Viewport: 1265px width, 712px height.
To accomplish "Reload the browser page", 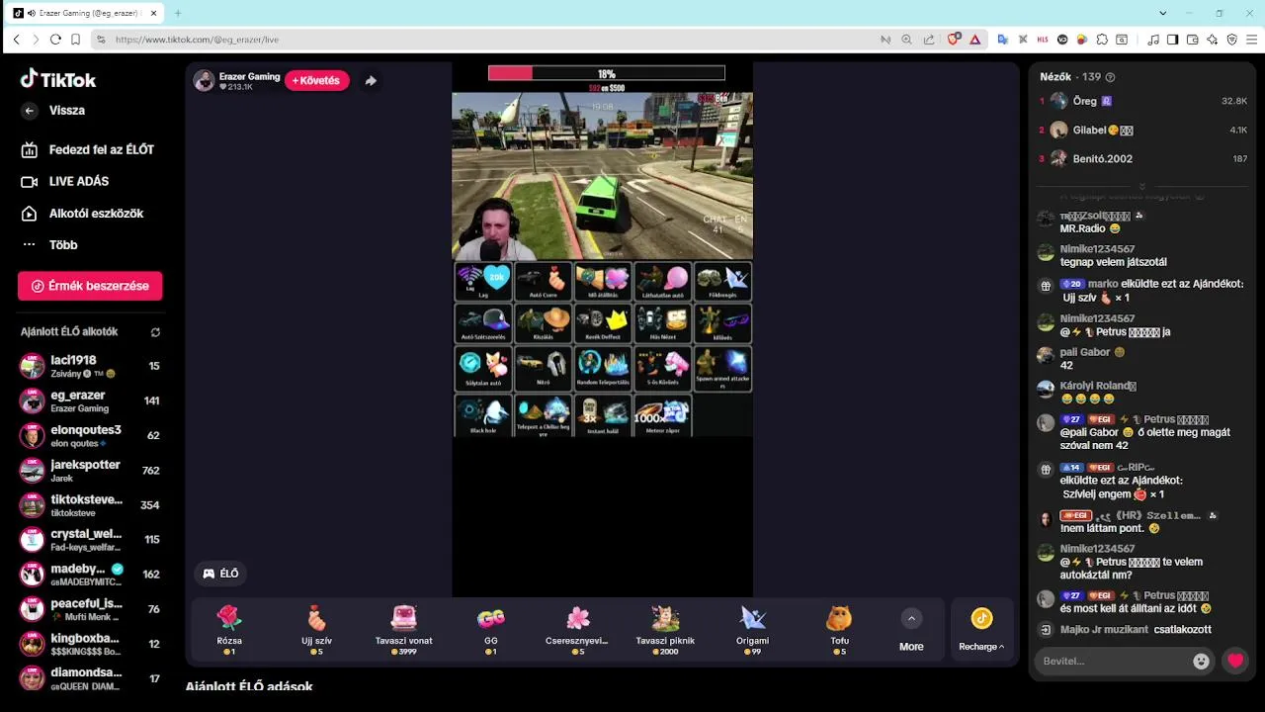I will (x=55, y=40).
